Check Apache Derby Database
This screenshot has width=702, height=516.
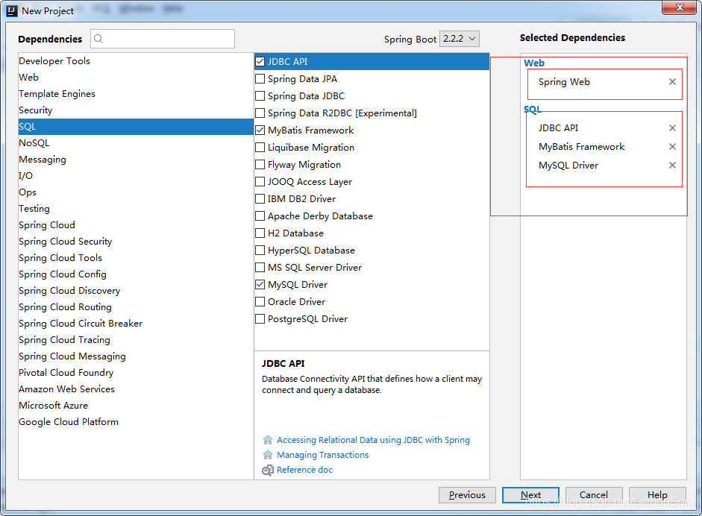point(260,216)
